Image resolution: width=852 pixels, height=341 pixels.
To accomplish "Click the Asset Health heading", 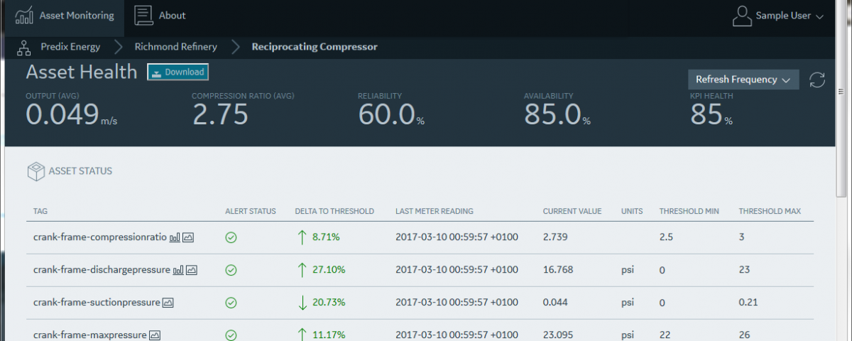I will [x=82, y=72].
